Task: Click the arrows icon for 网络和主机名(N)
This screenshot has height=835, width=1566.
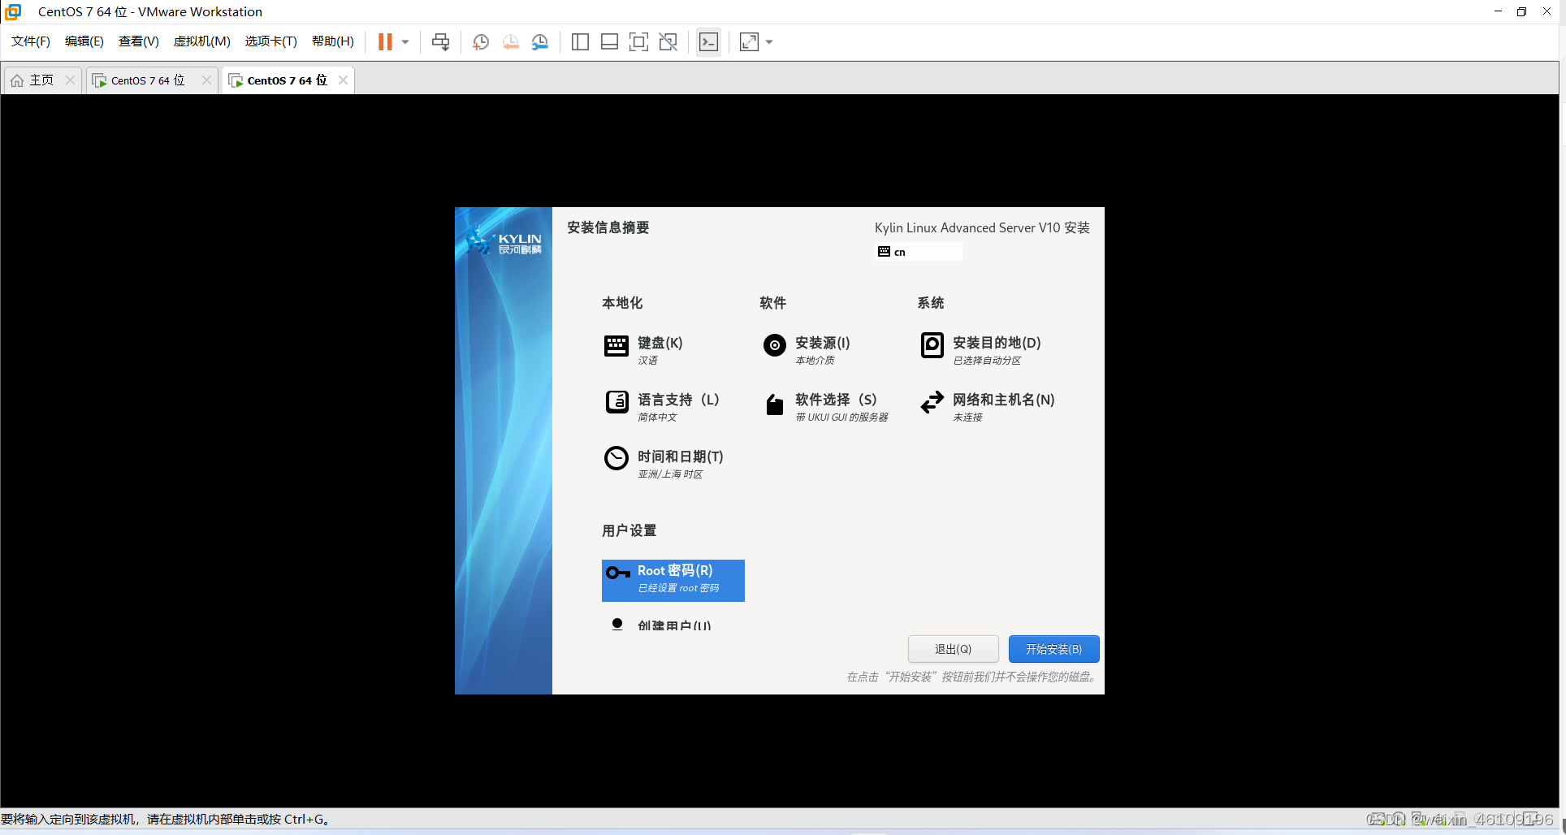Action: point(932,402)
